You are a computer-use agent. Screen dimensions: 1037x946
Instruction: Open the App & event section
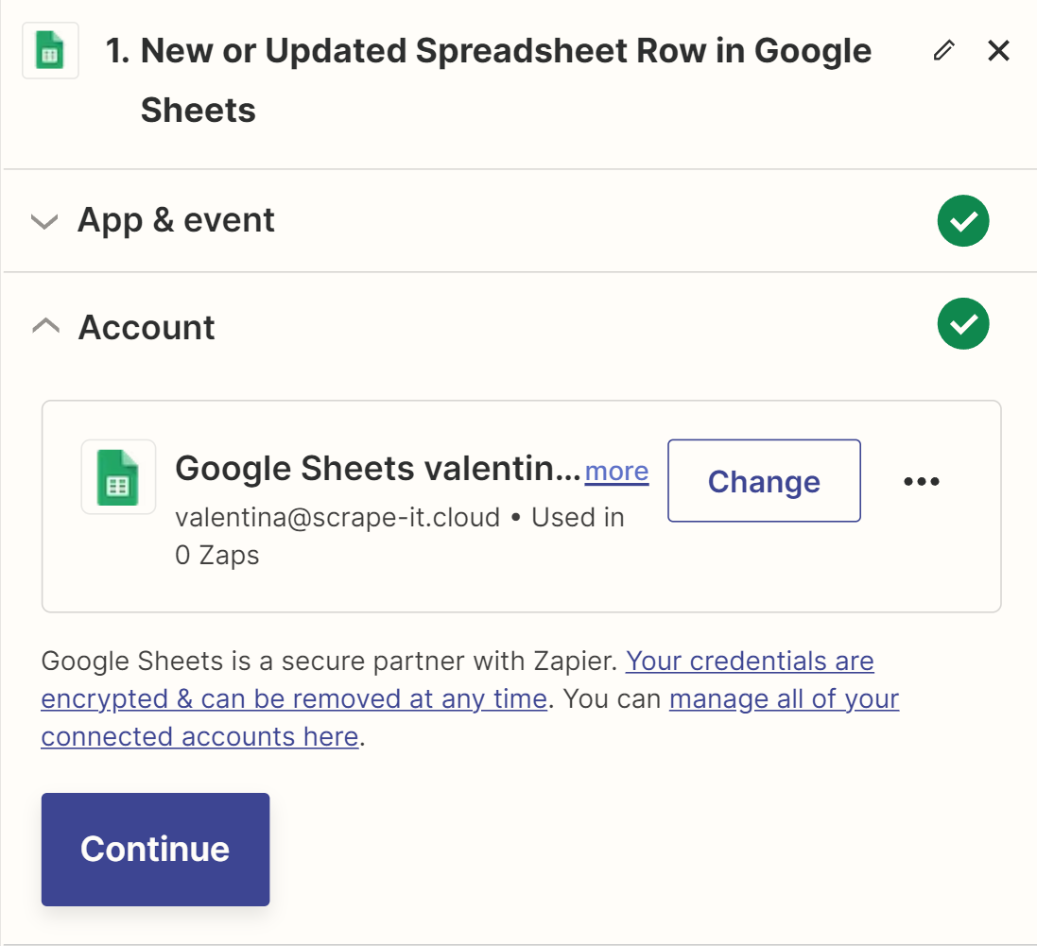176,220
